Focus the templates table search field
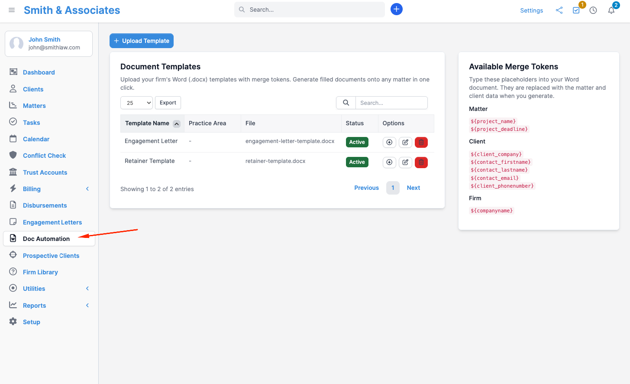The width and height of the screenshot is (630, 384). pyautogui.click(x=391, y=103)
